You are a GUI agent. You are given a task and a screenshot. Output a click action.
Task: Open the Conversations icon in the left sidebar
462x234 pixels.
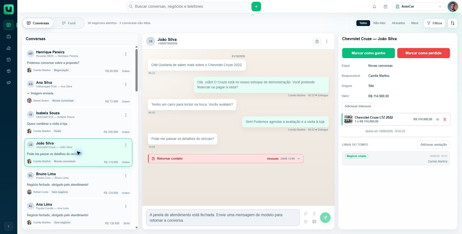[x=9, y=25]
